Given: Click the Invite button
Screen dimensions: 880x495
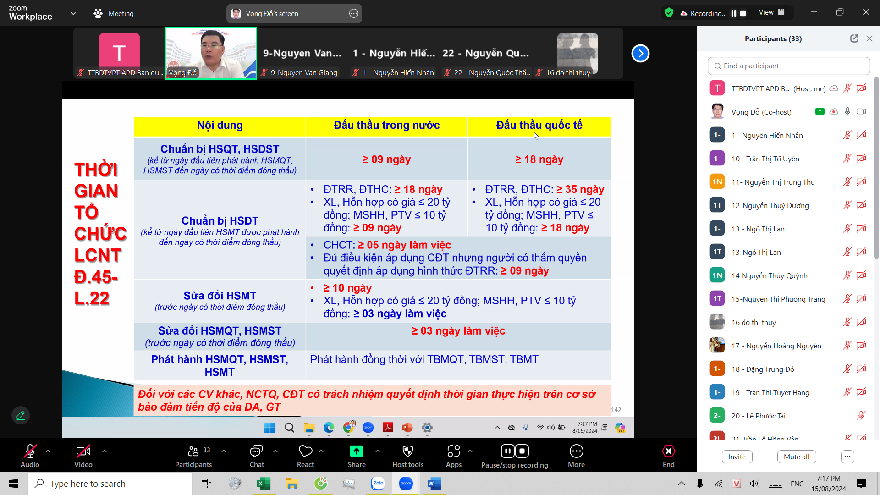Looking at the screenshot, I should point(737,456).
